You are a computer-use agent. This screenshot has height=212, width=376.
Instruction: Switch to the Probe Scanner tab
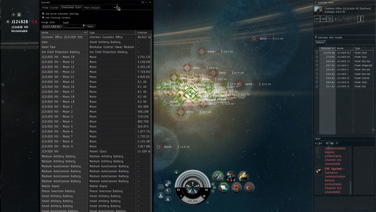pos(50,8)
